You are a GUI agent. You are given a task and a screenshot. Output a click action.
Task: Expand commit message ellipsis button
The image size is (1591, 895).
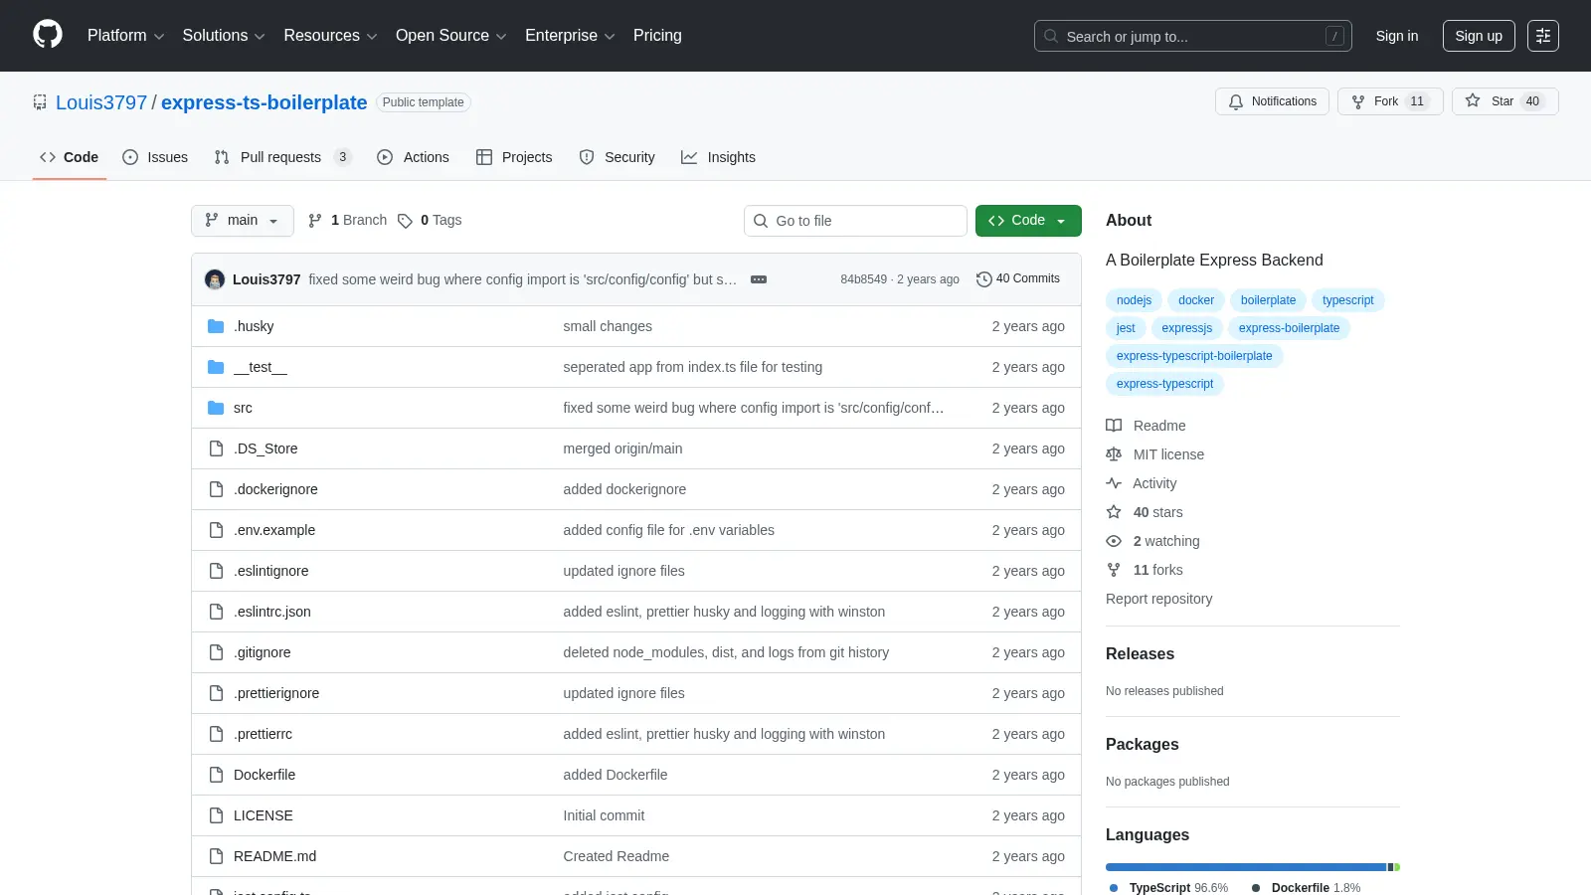pos(759,279)
